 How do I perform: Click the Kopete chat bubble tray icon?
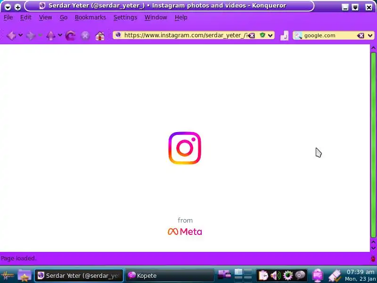tap(300, 275)
